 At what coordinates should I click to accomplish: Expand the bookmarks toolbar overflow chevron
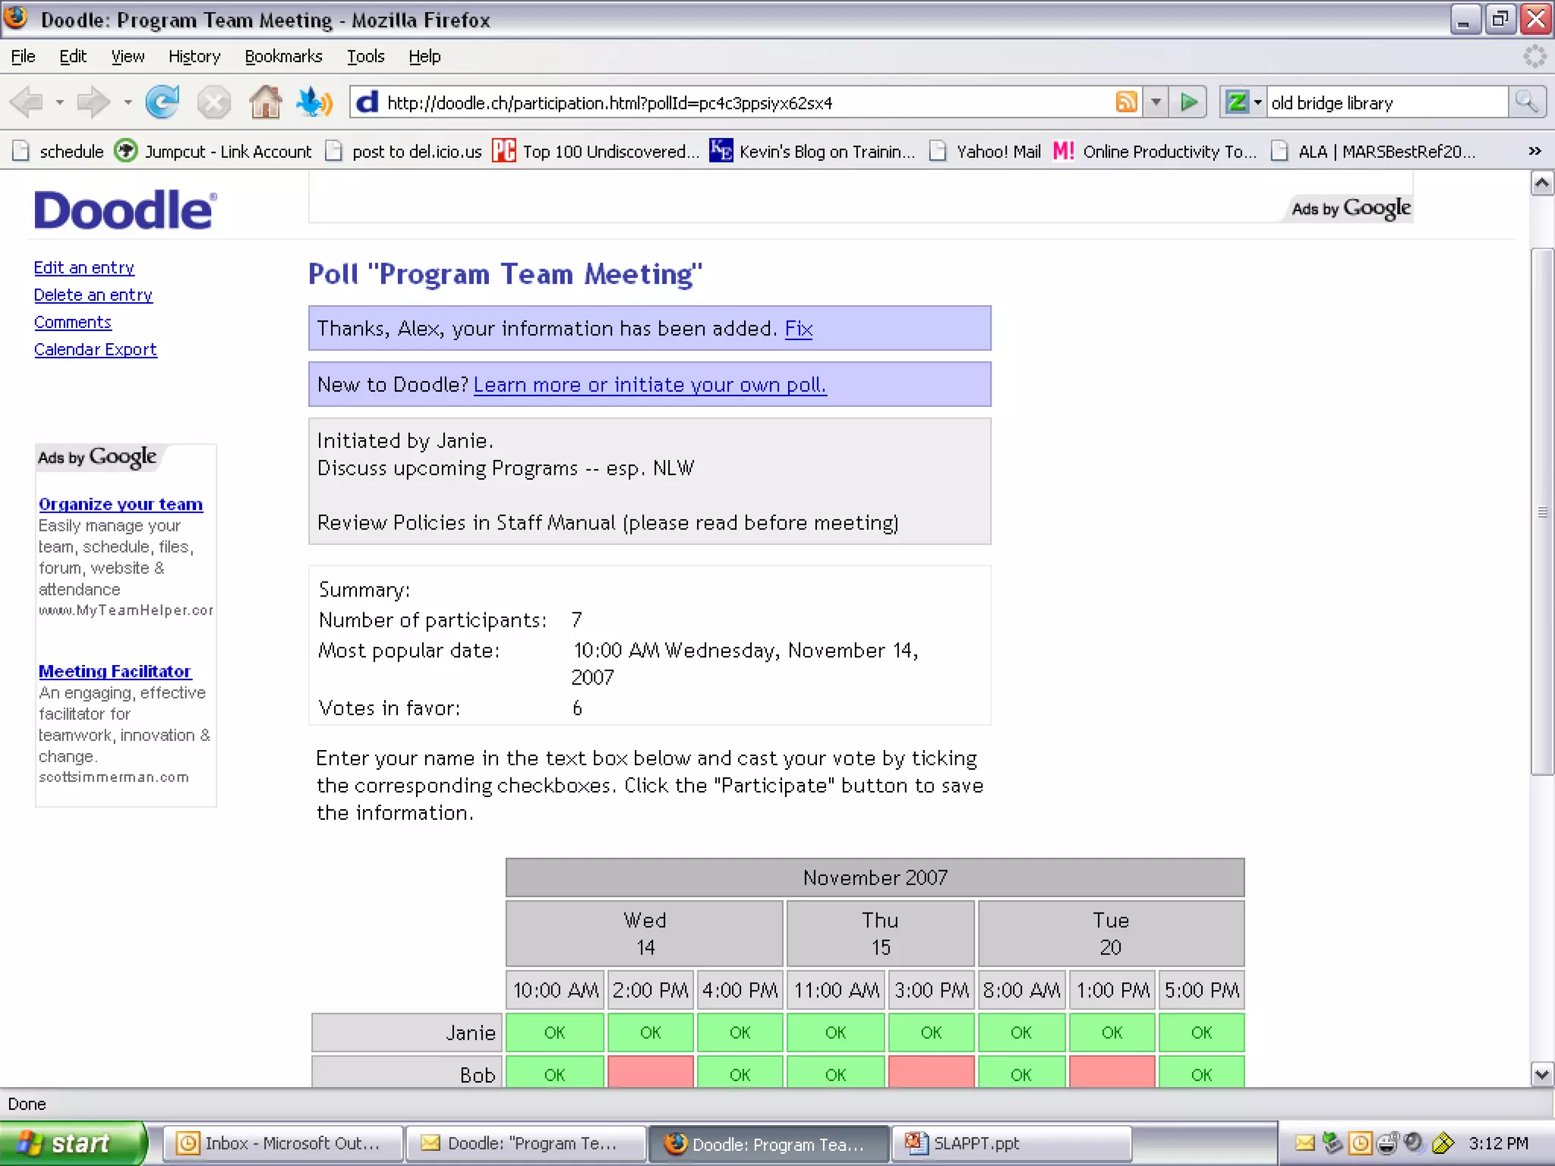coord(1534,151)
